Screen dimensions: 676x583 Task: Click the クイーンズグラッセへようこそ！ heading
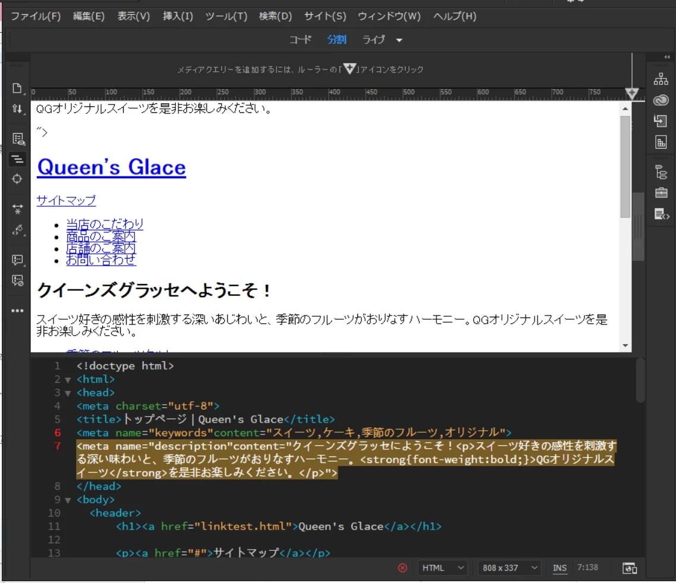[x=154, y=290]
